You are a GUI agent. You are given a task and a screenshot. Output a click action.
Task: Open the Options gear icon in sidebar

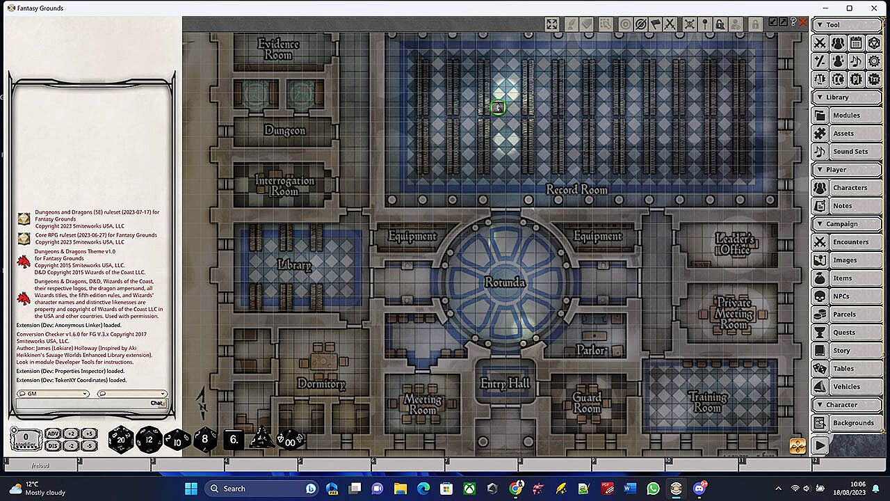(874, 61)
